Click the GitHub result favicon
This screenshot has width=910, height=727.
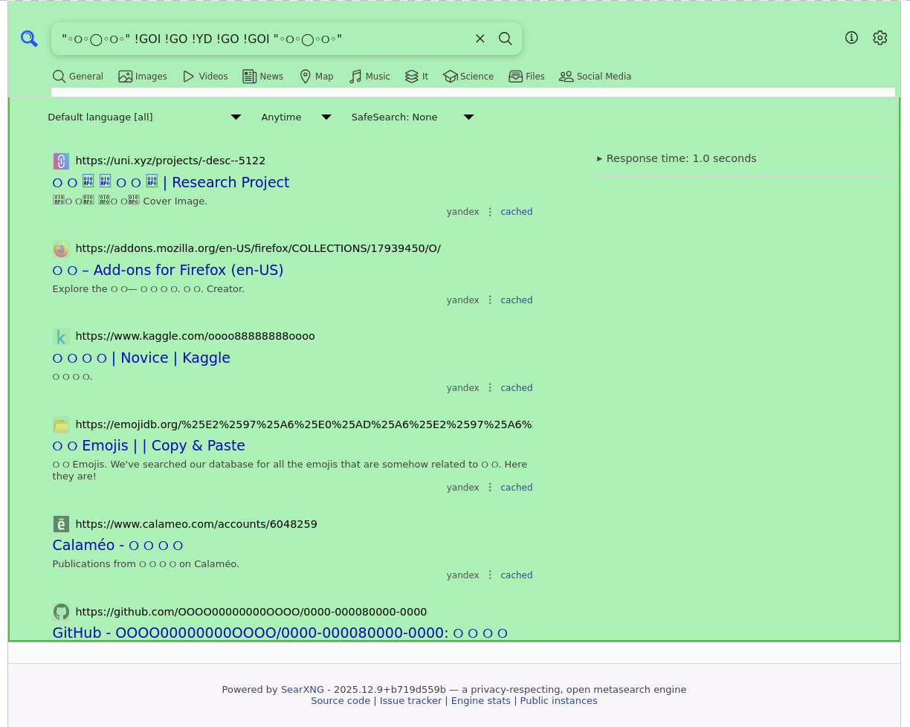pos(61,612)
